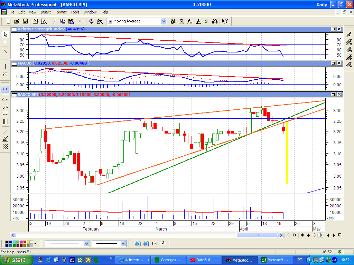Maximize the Relative Strength Index pane
The height and width of the screenshot is (265, 354).
pos(333,29)
